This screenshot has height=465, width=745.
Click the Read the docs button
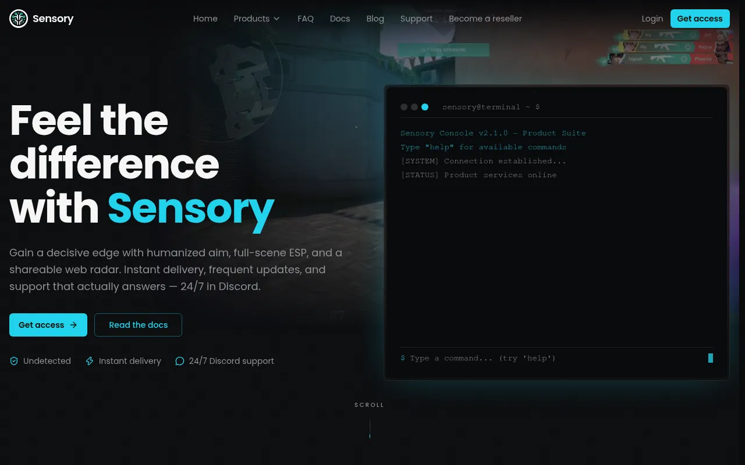point(139,325)
